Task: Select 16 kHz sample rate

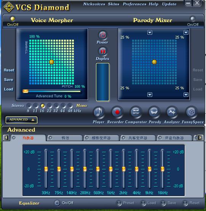Action: tap(43, 106)
